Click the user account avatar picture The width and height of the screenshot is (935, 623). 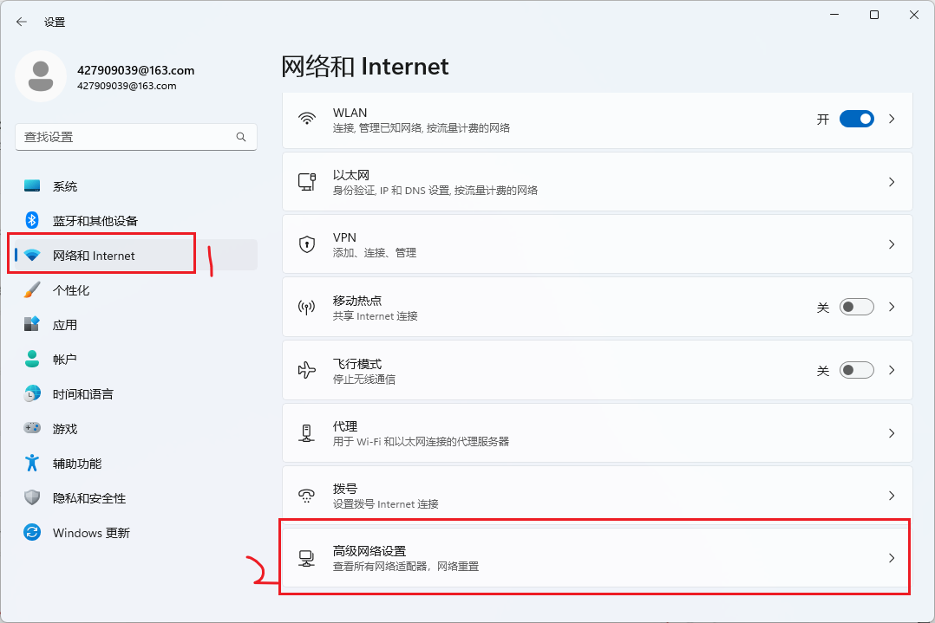40,76
